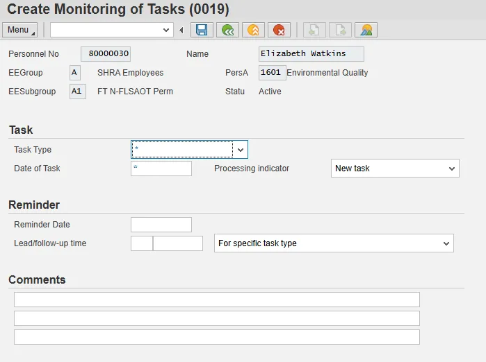Screen dimensions: 486x362
Task: Click the previous record page icon
Action: (314, 30)
